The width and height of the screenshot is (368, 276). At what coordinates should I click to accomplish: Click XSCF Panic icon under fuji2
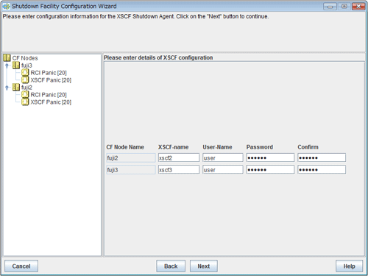click(x=25, y=102)
